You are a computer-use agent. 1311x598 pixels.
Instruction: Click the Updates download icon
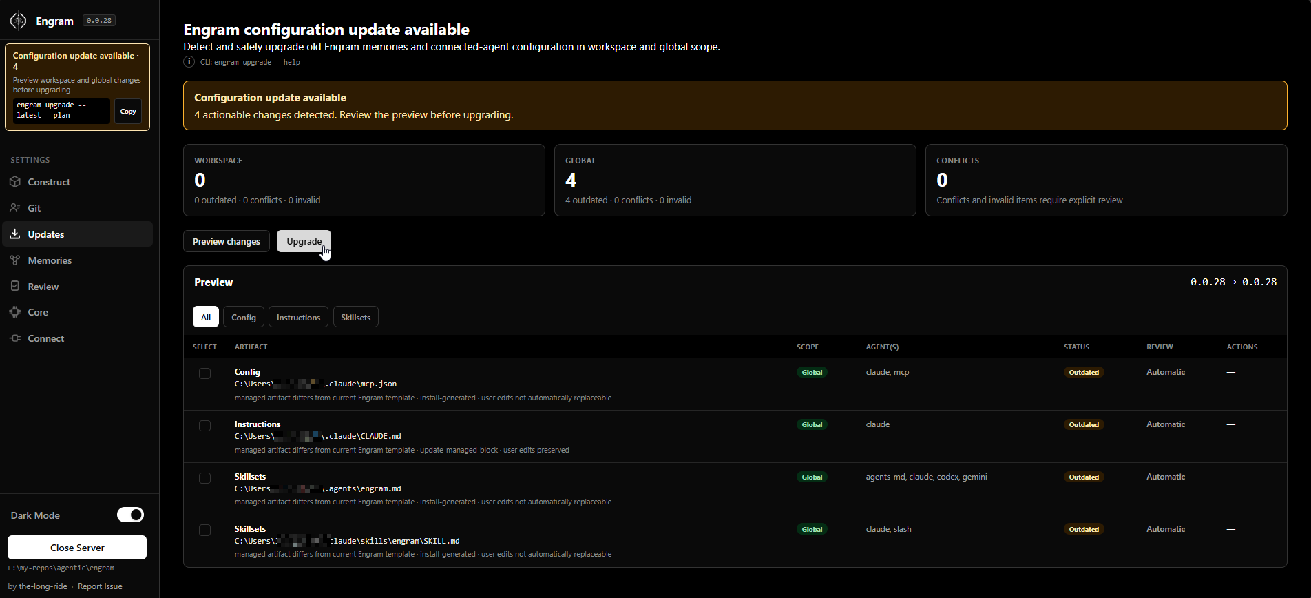coord(15,234)
